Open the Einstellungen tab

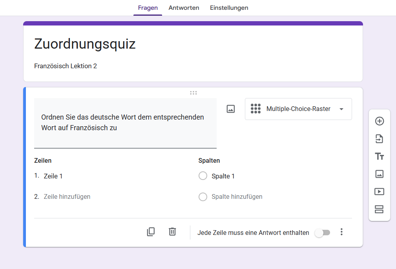click(229, 7)
